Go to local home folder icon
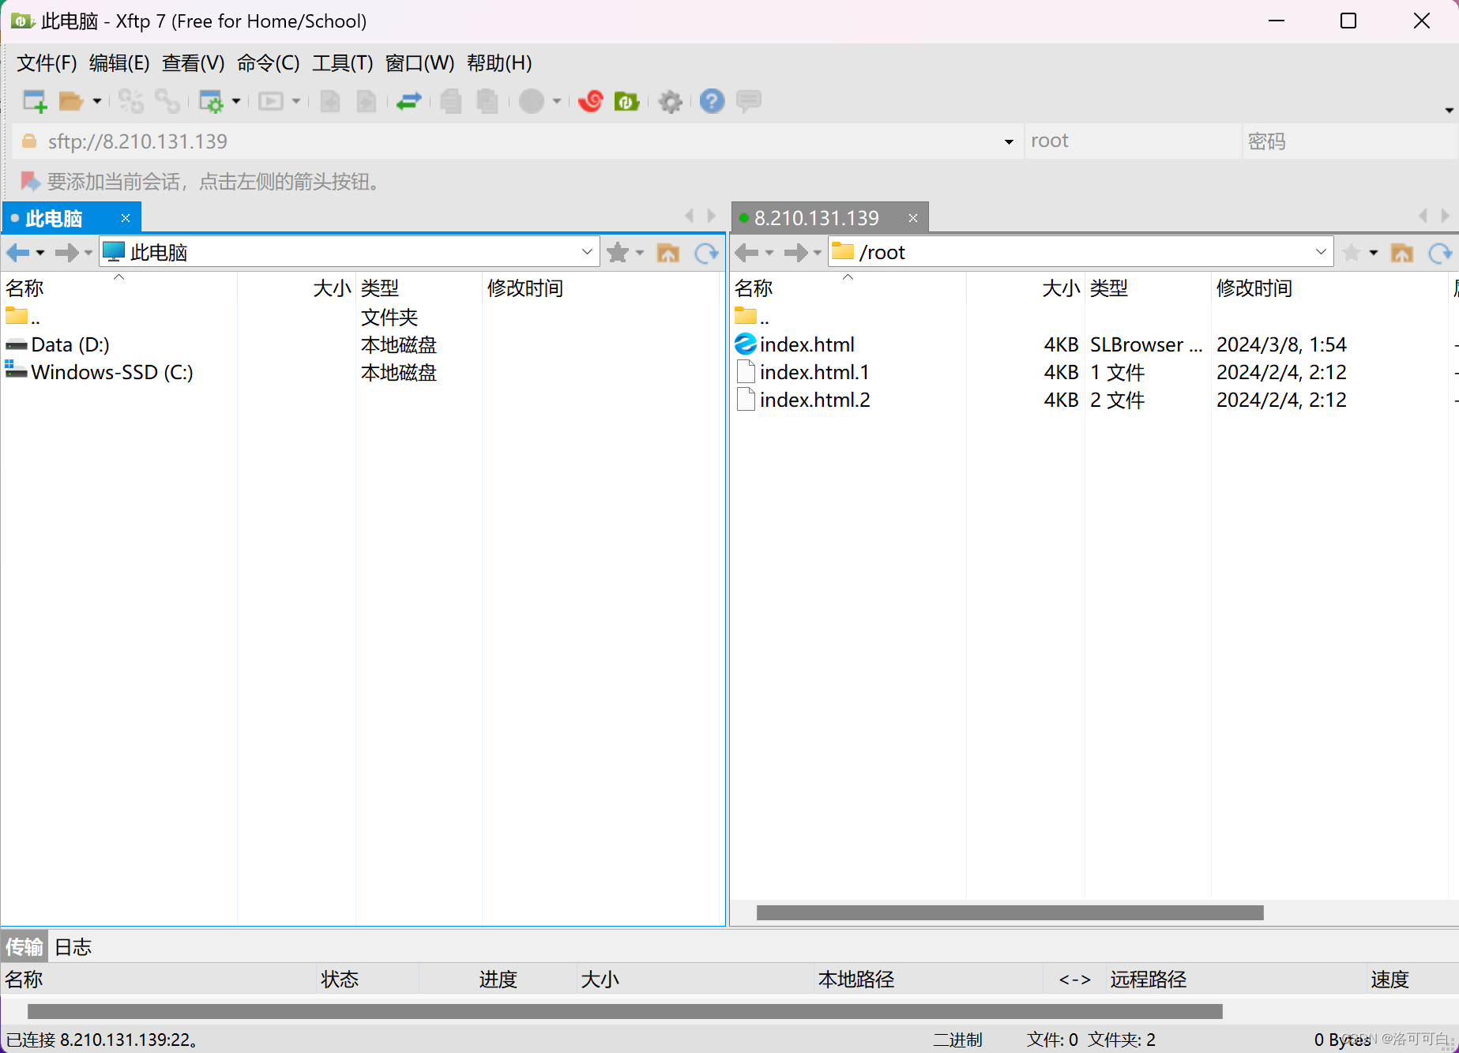Viewport: 1459px width, 1053px height. point(668,253)
